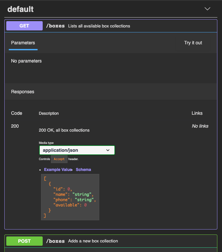Screen dimensions: 222x252
Task: Click the "No links" text
Action: [x=200, y=126]
